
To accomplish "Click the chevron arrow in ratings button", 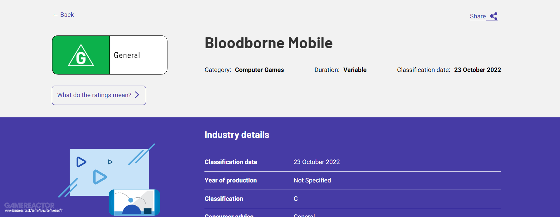I will point(137,95).
